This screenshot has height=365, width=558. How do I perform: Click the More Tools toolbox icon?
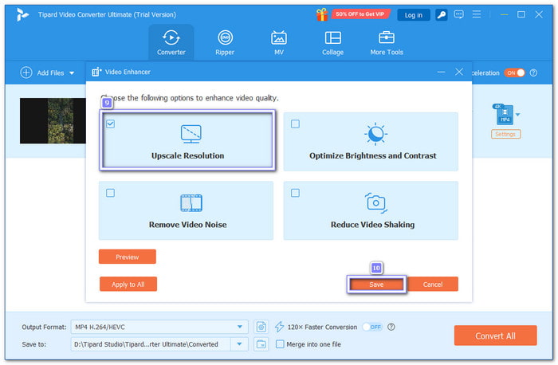click(x=387, y=38)
